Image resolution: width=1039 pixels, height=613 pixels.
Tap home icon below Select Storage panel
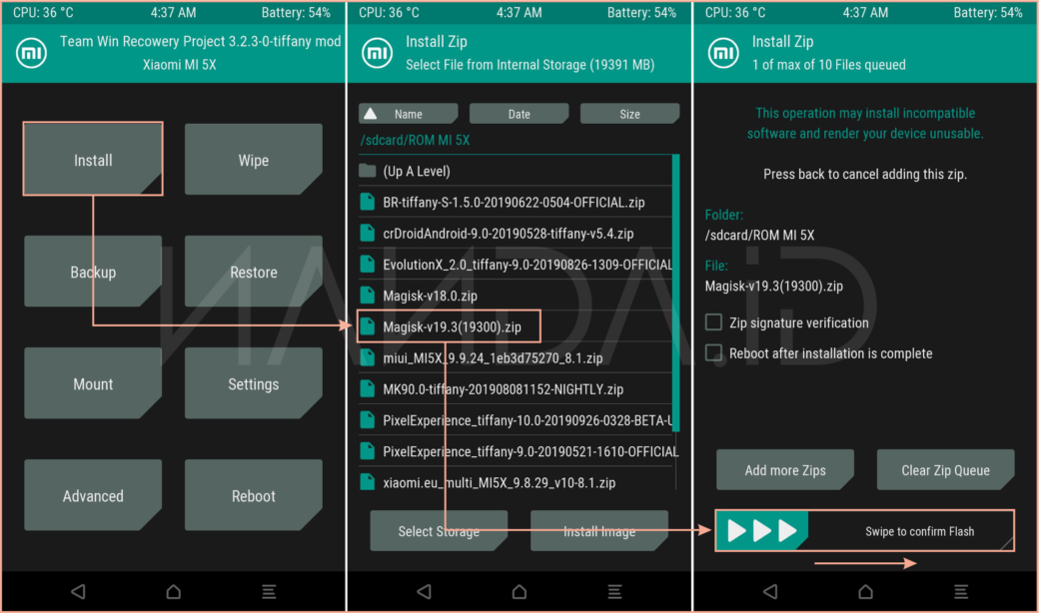point(519,591)
